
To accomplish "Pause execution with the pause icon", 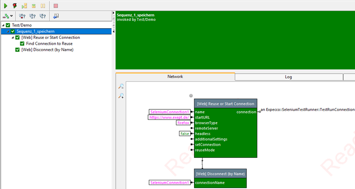I will (x=43, y=6).
